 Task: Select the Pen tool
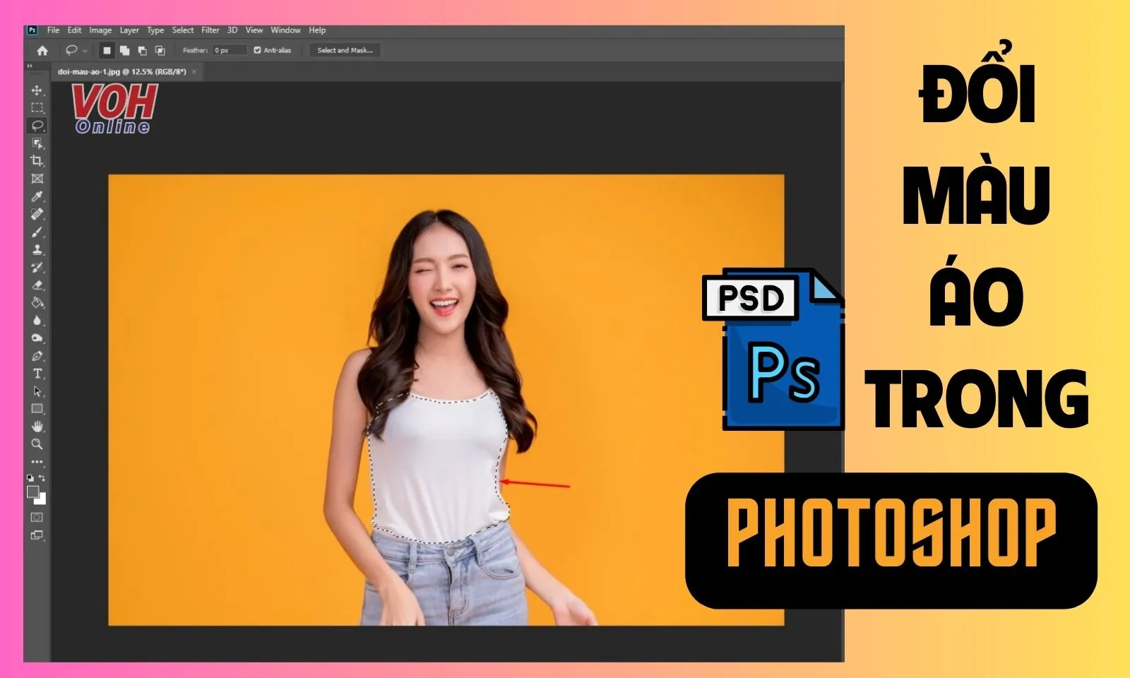tap(37, 355)
